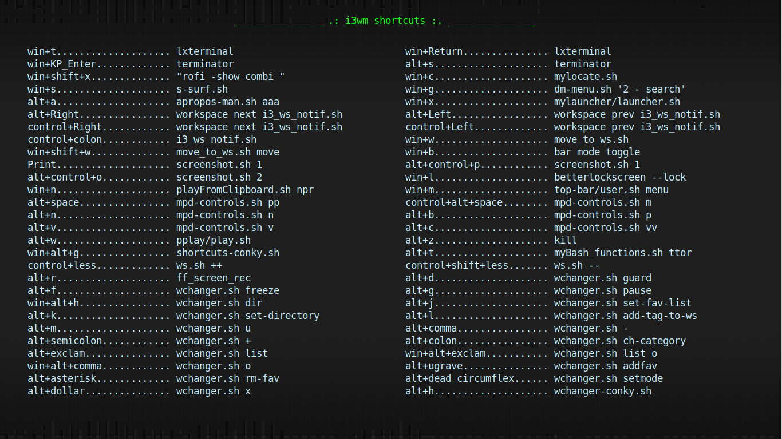The width and height of the screenshot is (782, 439).
Task: Click 'playFromClipboard.sh npr' command text
Action: point(245,190)
